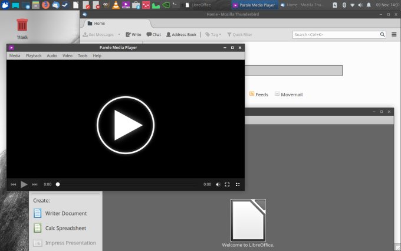
Task: Create a new Calc Spreadsheet
Action: (x=60, y=228)
